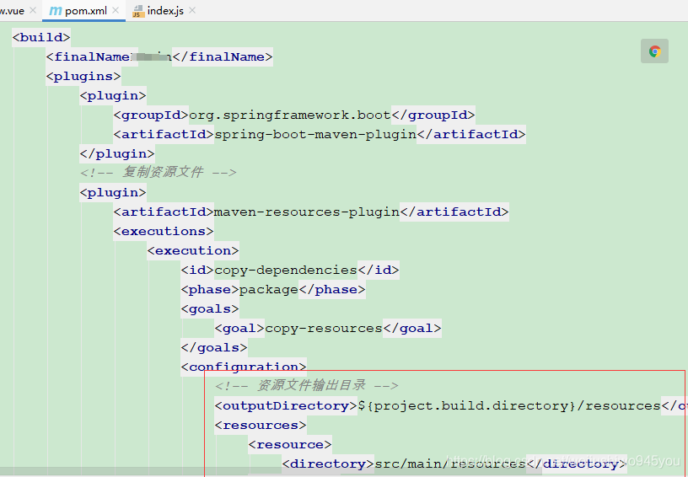Viewport: 688px width, 477px height.
Task: Click the JS file icon on index.js tab
Action: (138, 12)
